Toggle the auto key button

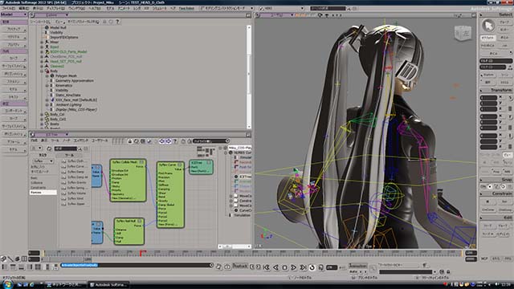pos(353,272)
